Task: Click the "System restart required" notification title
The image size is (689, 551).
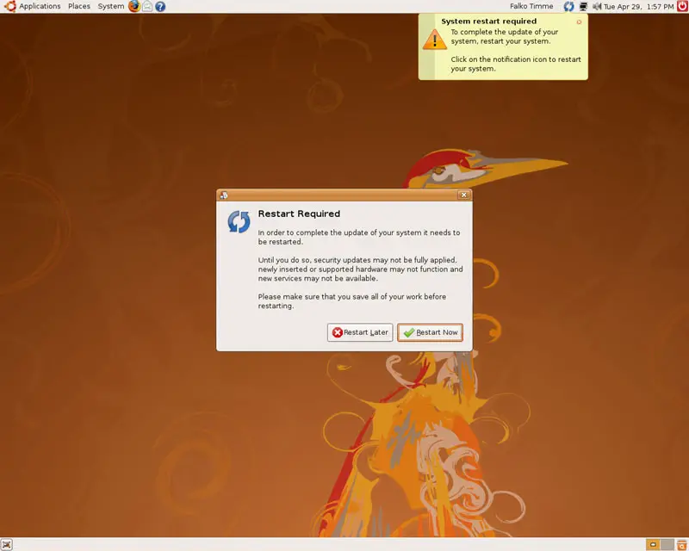Action: click(488, 21)
